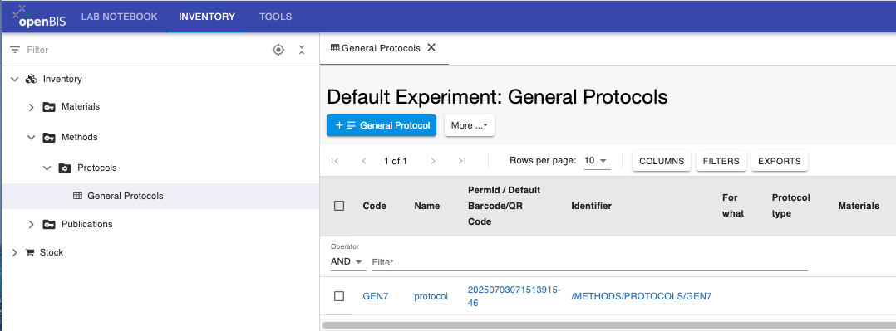Viewport: 896px width, 331px height.
Task: Click the horizontal table scrollbar
Action: coord(608,325)
